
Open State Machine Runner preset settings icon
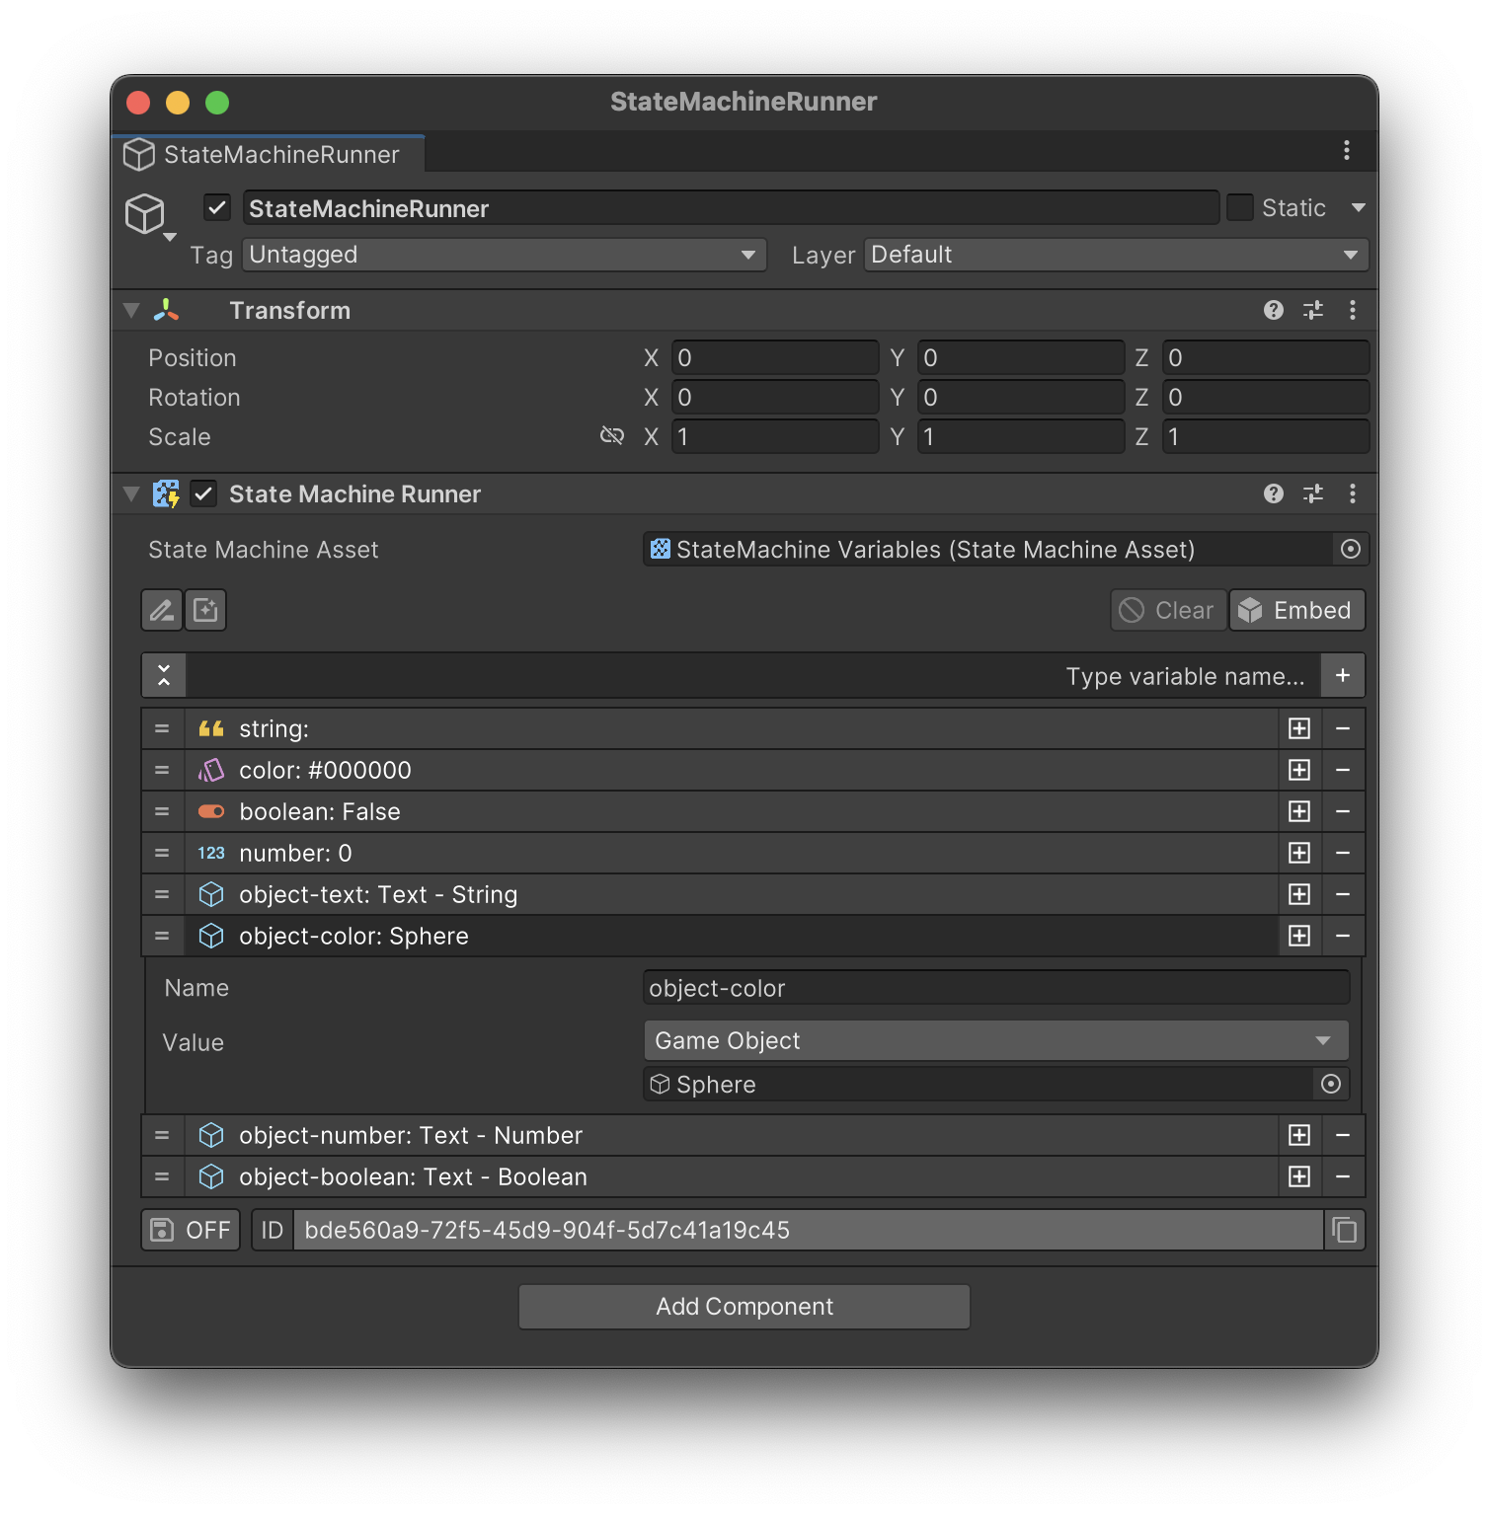click(1312, 493)
